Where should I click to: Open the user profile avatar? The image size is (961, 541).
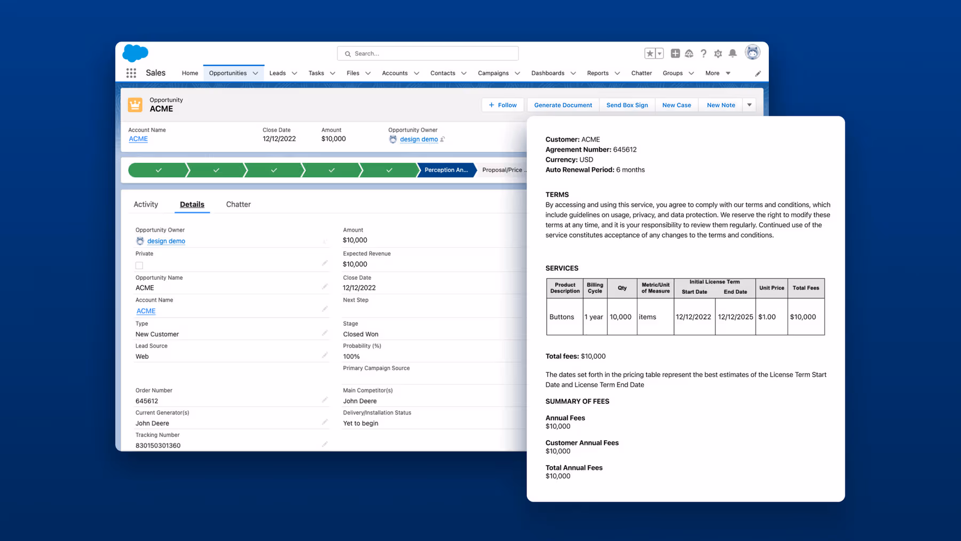click(752, 52)
